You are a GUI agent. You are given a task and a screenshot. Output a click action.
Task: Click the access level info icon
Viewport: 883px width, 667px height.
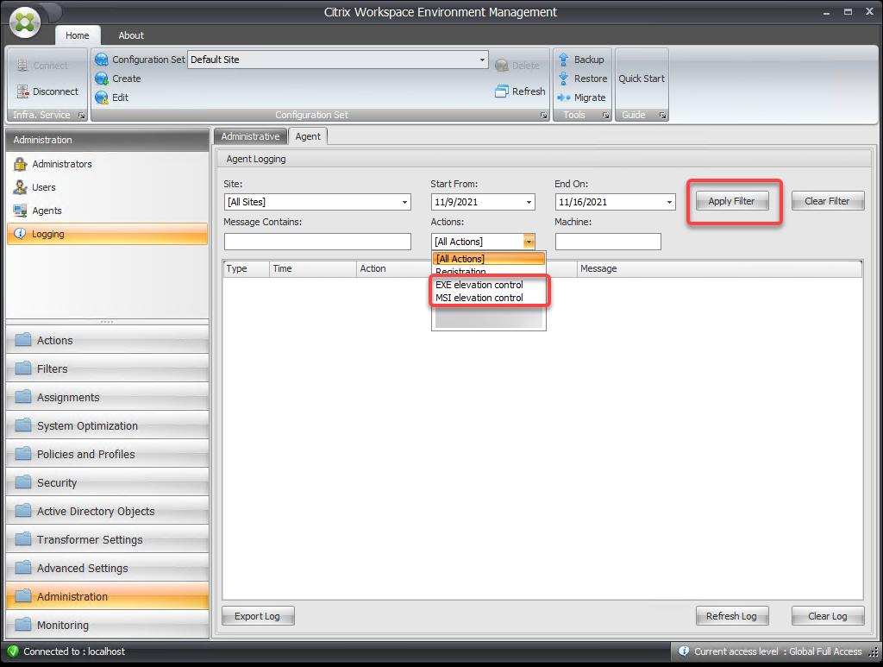684,651
